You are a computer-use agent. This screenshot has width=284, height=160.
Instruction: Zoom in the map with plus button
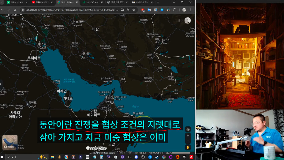point(188,136)
